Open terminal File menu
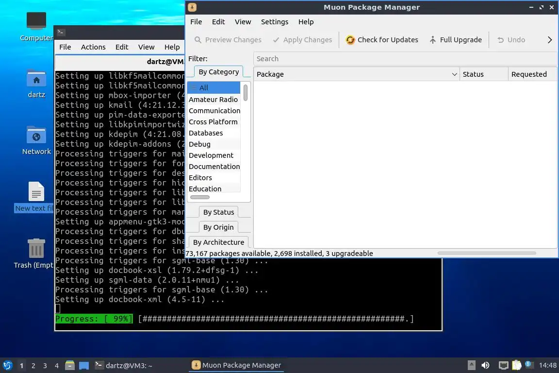Image resolution: width=559 pixels, height=373 pixels. tap(65, 47)
